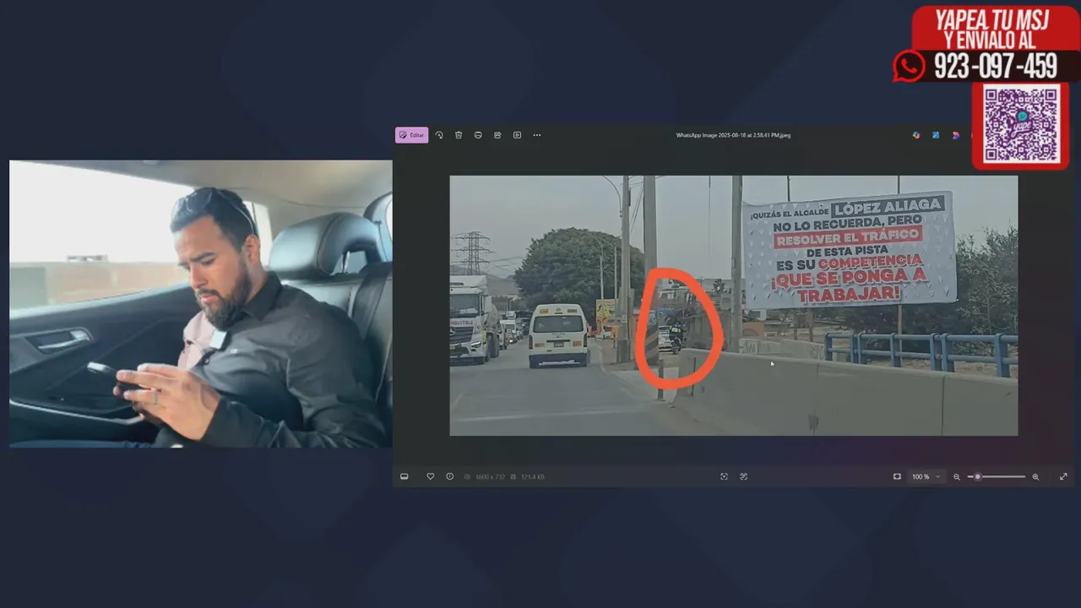Zoom in with the plus magnifier
Screen dimensions: 1081x608
pyautogui.click(x=1035, y=476)
